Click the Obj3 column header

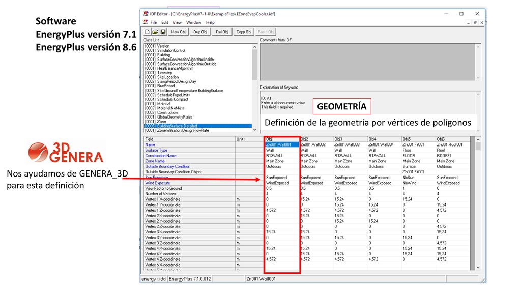(x=351, y=139)
